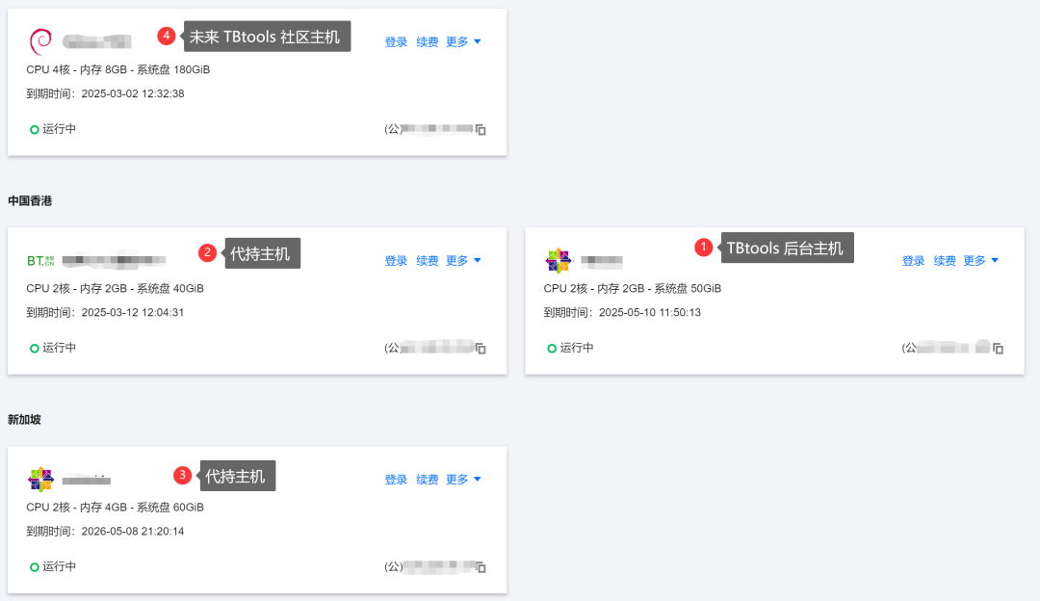Click 登录 on the 4核 8GB server card

(396, 42)
